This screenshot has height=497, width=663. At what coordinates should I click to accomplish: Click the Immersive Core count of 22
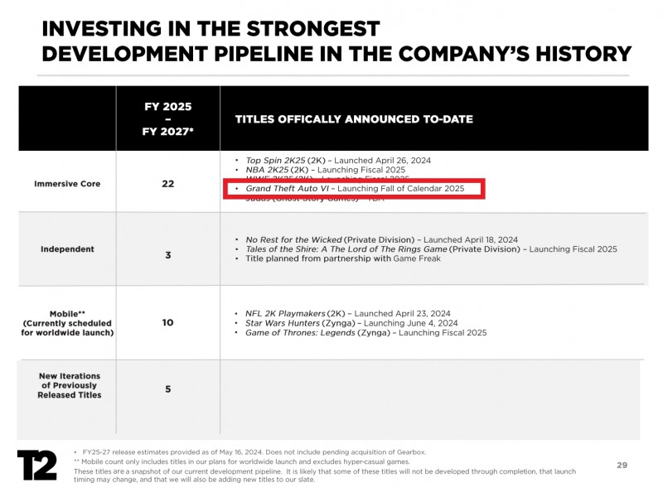[x=167, y=184]
